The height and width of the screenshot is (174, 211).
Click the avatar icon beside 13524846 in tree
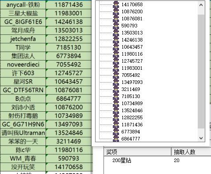pos(116,110)
